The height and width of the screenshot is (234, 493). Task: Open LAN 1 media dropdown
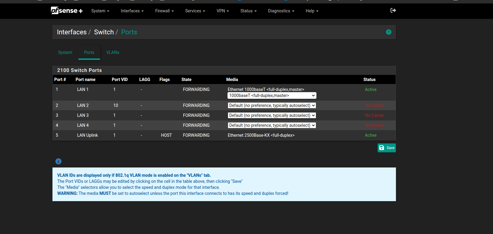tap(272, 95)
